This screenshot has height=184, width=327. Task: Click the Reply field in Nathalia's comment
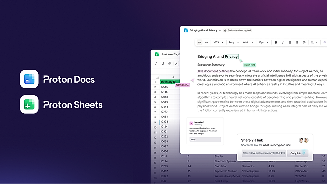click(x=205, y=139)
